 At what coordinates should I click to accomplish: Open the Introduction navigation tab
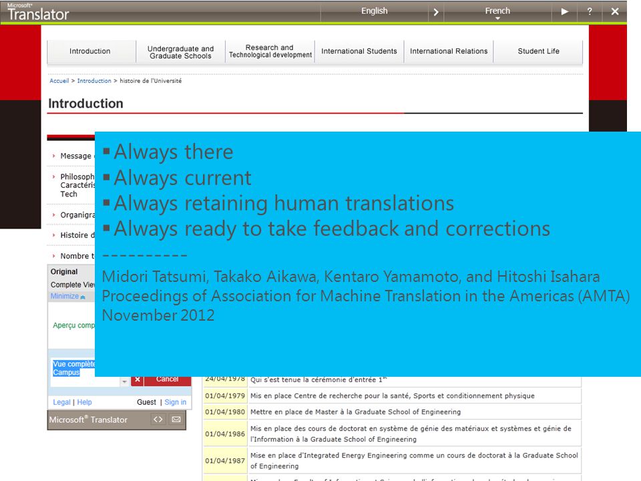pos(90,51)
